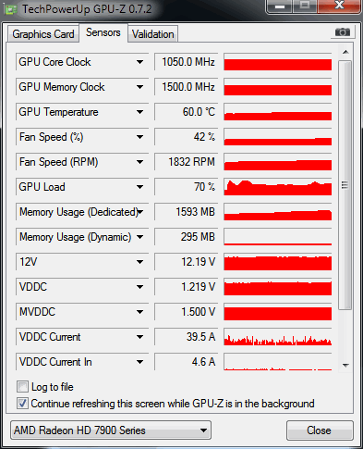The image size is (363, 449).
Task: Open the GPU Core Clock sensor dropdown
Action: [x=139, y=62]
